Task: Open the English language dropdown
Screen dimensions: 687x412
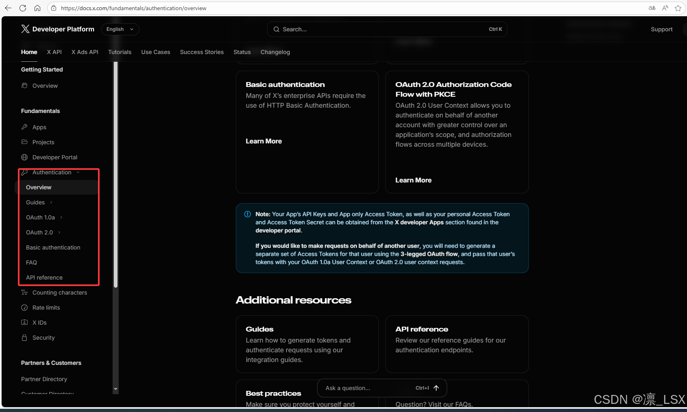Action: [120, 29]
